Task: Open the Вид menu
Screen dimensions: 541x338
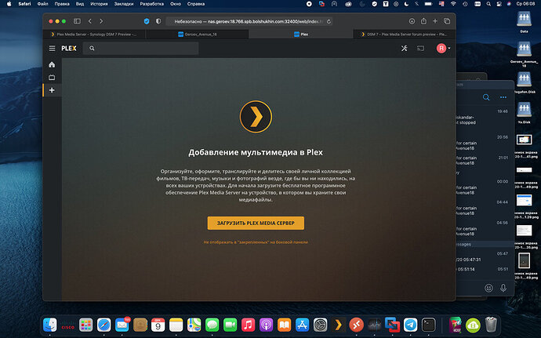Action: tap(80, 4)
